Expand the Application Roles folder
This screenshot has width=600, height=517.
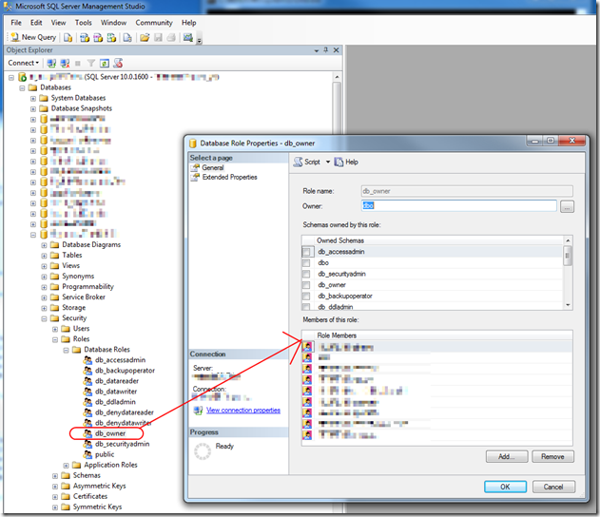[x=66, y=466]
